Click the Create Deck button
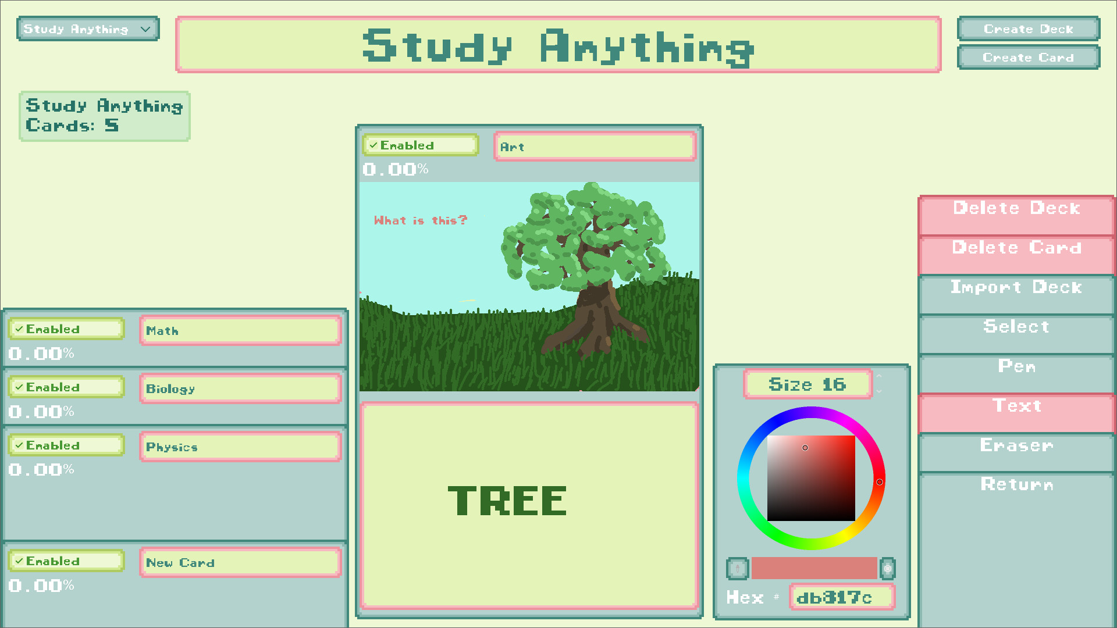 click(x=1028, y=29)
